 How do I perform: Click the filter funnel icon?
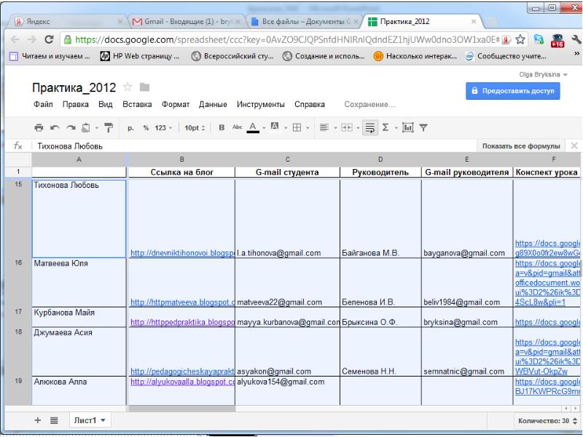pyautogui.click(x=423, y=128)
